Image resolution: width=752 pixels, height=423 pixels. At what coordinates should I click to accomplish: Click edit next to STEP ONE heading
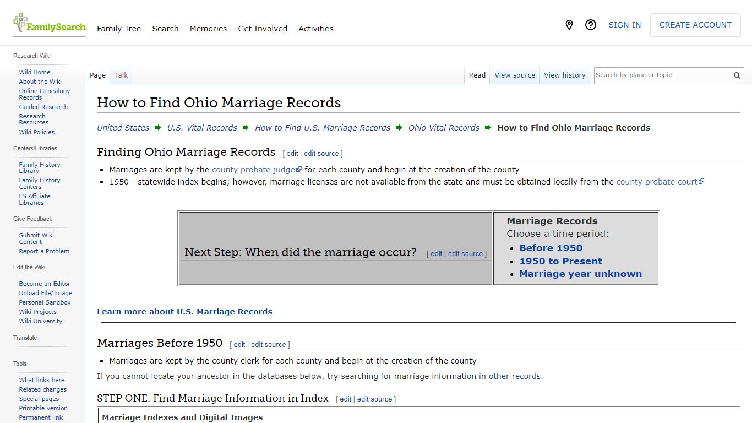coord(346,399)
